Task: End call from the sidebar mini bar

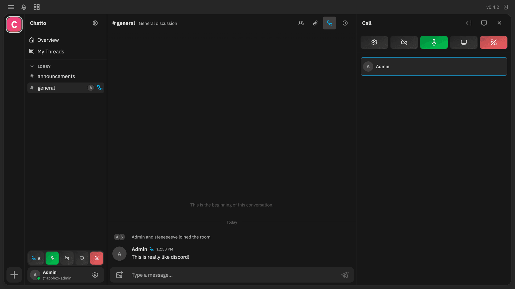Action: tap(97, 258)
